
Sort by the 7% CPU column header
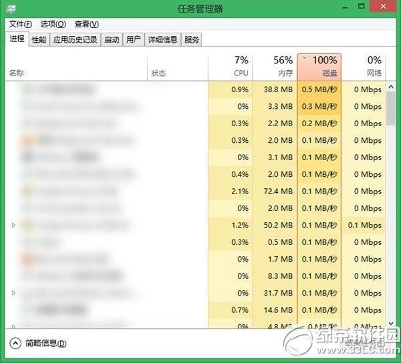(230, 67)
